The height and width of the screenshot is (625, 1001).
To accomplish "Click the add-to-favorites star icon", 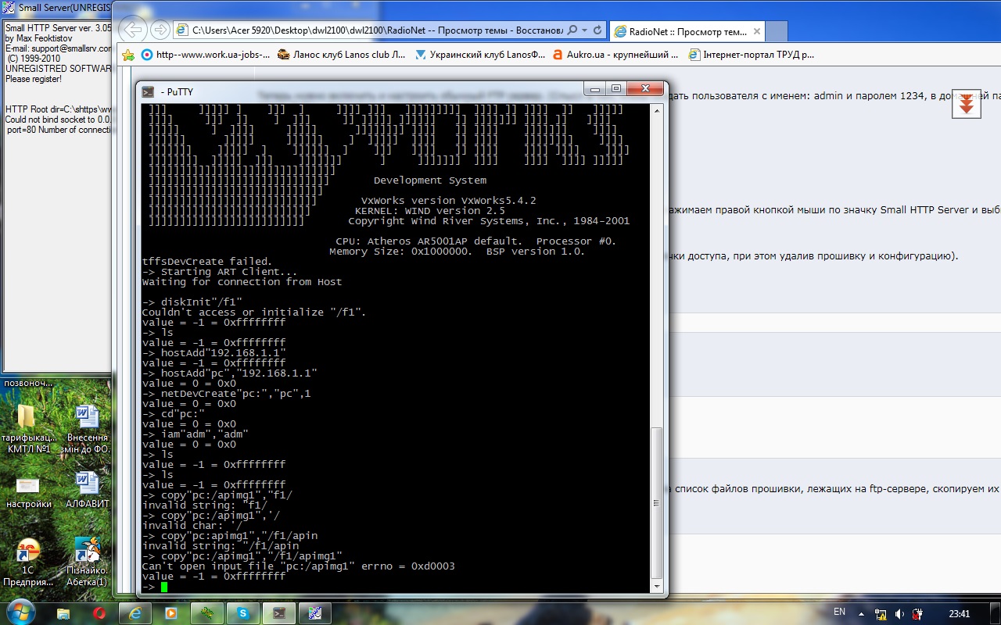I will (128, 55).
